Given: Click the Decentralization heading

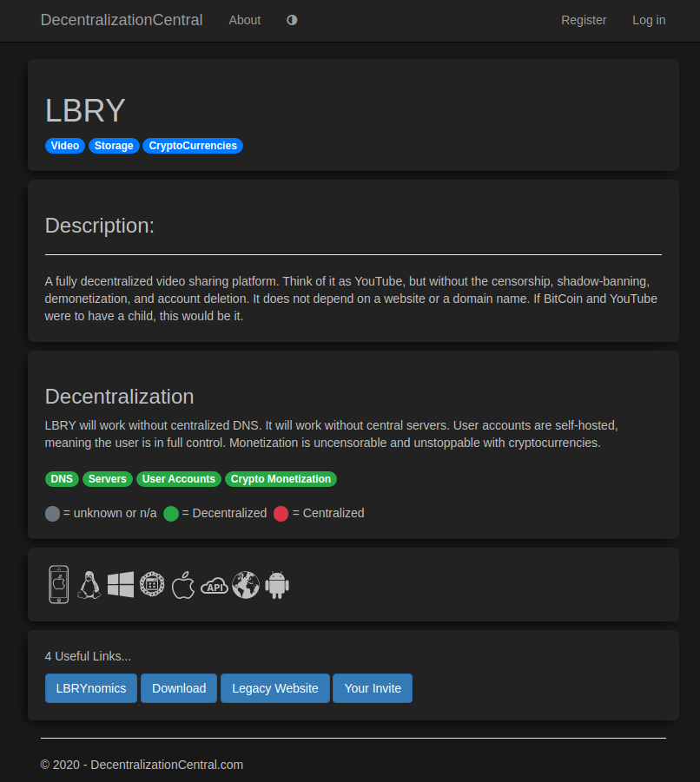Looking at the screenshot, I should click(x=119, y=397).
